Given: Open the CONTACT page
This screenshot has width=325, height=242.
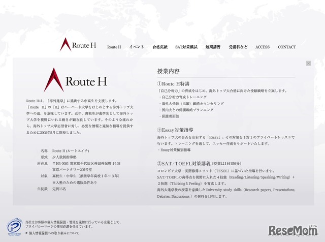Looking at the screenshot, I should coord(286,47).
